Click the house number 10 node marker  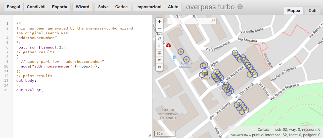pyautogui.click(x=181, y=52)
